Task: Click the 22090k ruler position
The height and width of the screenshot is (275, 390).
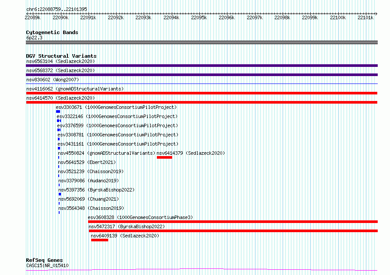Action: (60, 17)
